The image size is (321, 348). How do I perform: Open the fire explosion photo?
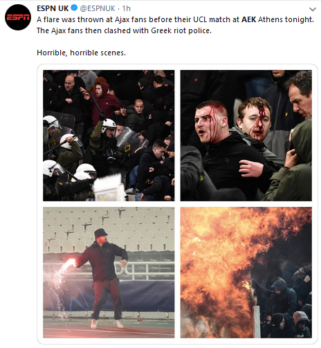[246, 273]
